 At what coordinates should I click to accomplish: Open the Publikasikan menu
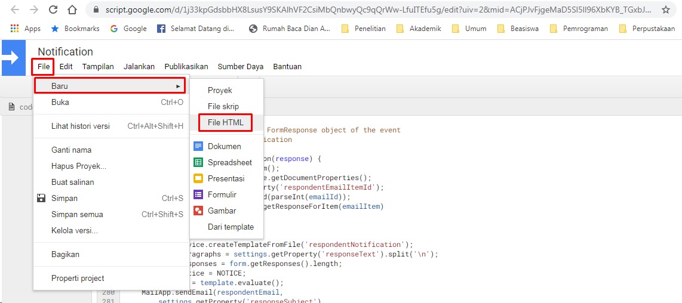click(186, 67)
